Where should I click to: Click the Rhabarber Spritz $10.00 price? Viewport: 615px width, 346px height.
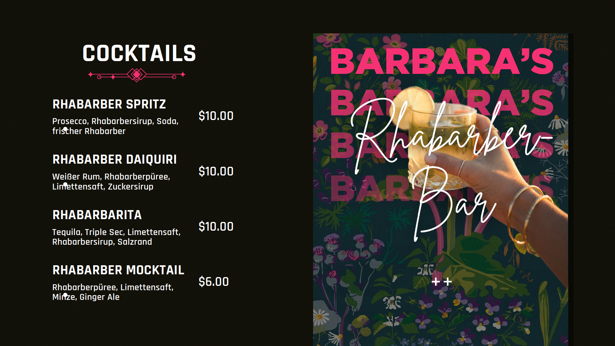[x=216, y=116]
